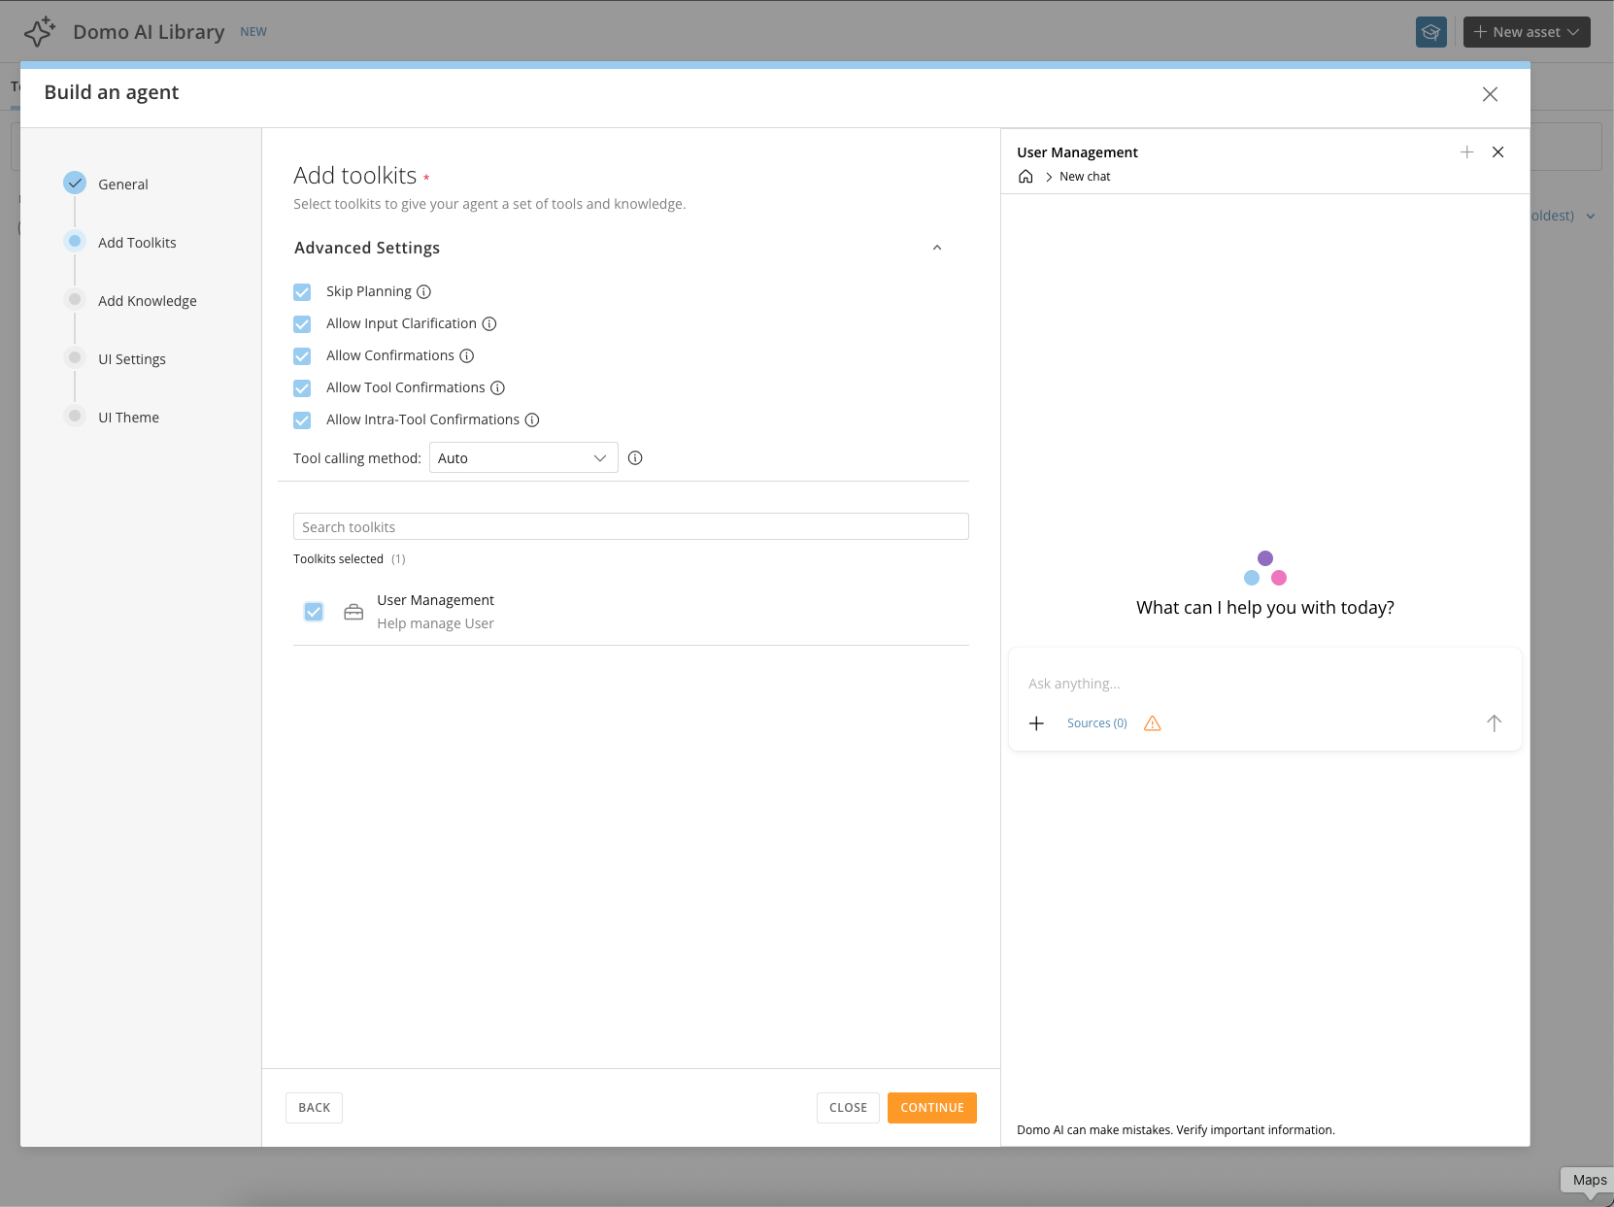Toggle Allow Input Clarification checkbox
The width and height of the screenshot is (1614, 1207).
click(x=302, y=324)
